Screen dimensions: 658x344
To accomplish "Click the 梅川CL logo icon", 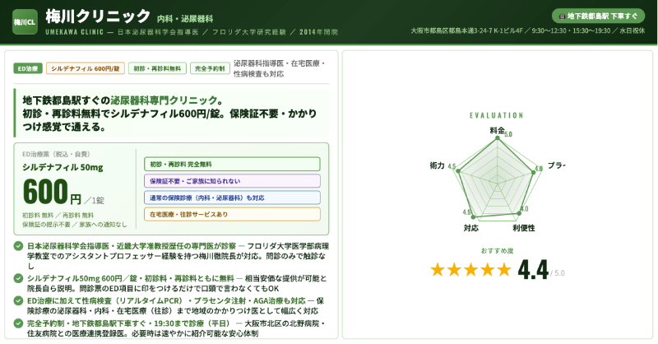I will click(x=24, y=21).
